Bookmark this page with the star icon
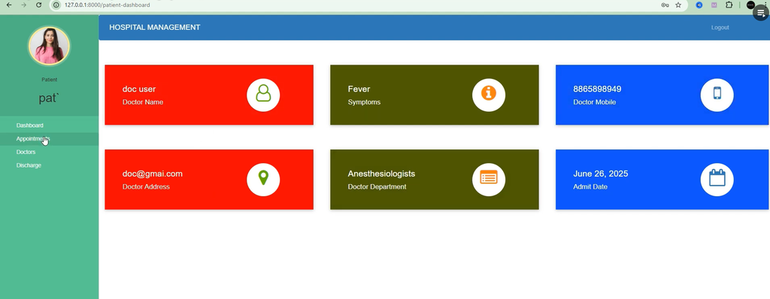The height and width of the screenshot is (299, 770). point(678,5)
